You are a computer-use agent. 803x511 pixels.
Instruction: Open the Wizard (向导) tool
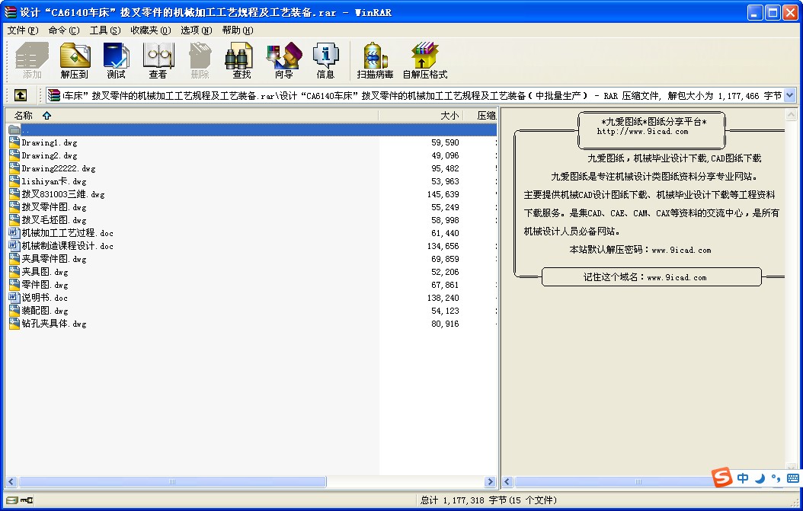(283, 60)
